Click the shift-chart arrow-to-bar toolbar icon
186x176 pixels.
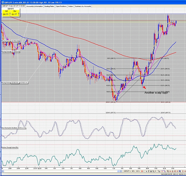(x=146, y=171)
